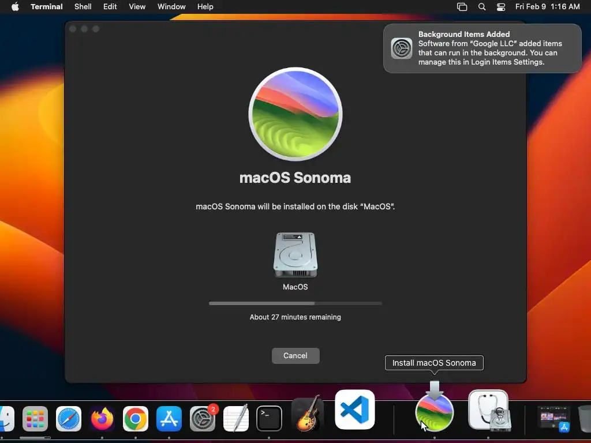
Task: Click the Background Items Added notification
Action: (482, 48)
